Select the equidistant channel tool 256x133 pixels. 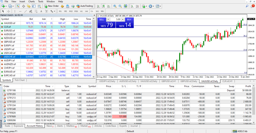click(x=30, y=11)
